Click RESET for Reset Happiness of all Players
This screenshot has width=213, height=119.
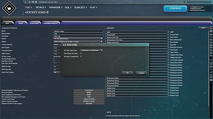[89, 95]
